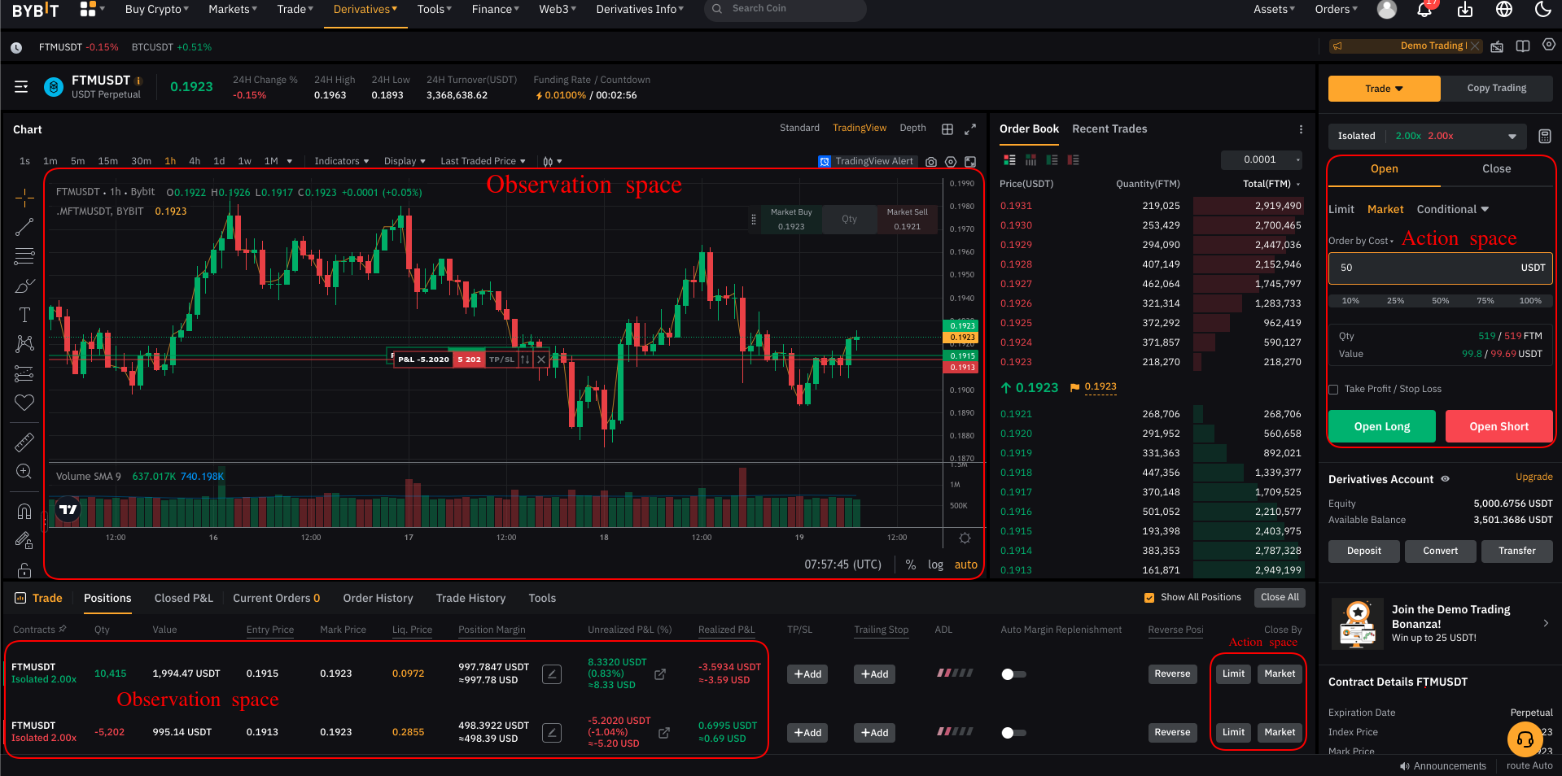Open the hamburger menu beside FTMUSDT
This screenshot has height=776, width=1562.
(x=22, y=86)
